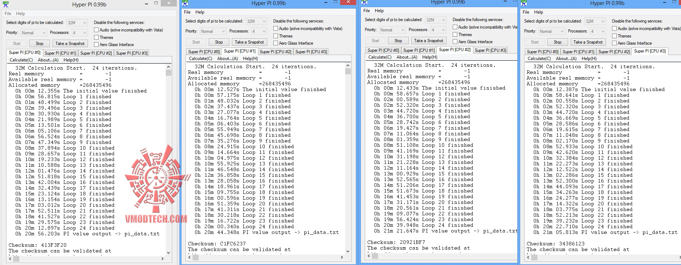Open the File menu in the leftmost window
The image size is (681, 265).
tap(8, 14)
